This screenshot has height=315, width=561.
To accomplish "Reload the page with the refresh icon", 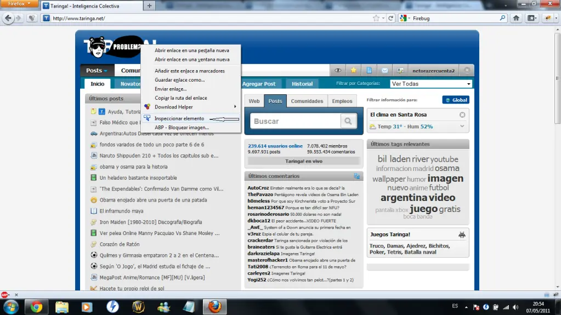I will (x=390, y=18).
